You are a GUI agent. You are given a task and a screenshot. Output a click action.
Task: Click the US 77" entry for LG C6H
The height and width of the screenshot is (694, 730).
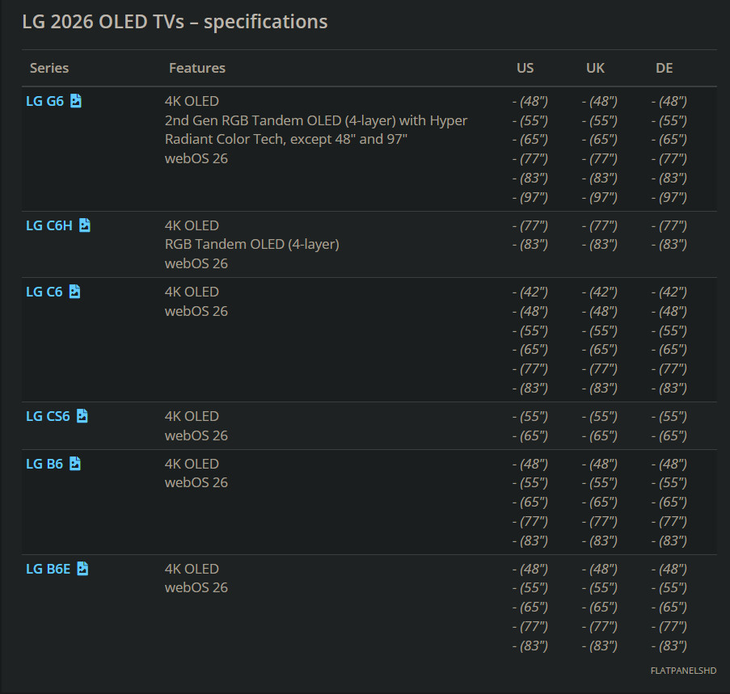[530, 225]
